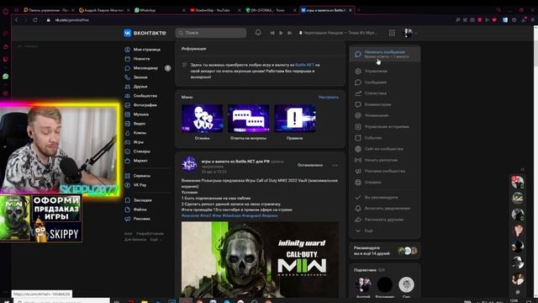Viewport: 538px width, 303px height.
Task: Open the VK notifications bell
Action: click(258, 32)
